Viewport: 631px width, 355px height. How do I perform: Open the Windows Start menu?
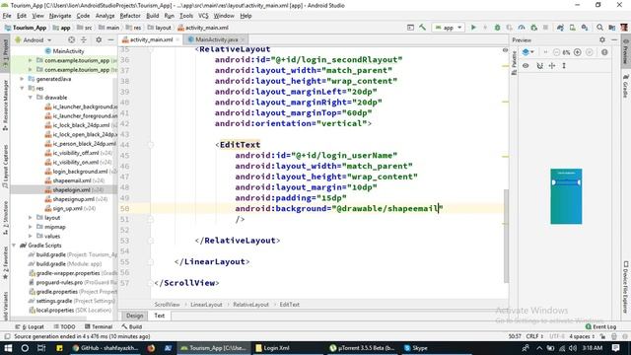click(8, 348)
